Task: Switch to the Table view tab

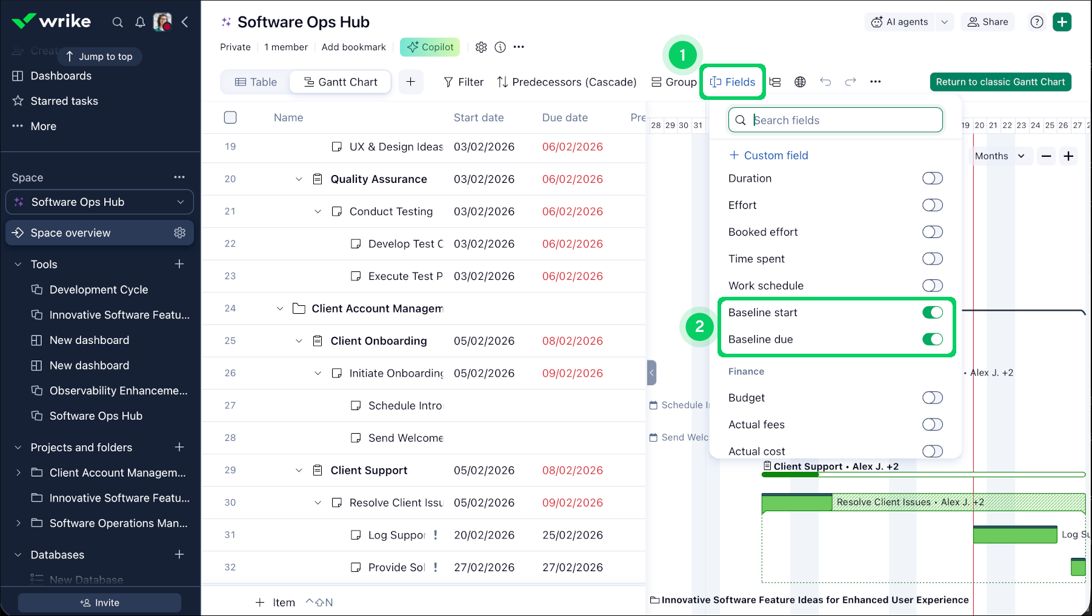Action: [x=256, y=82]
